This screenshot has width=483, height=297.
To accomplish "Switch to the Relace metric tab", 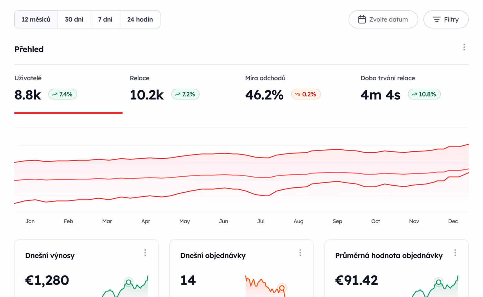I will tap(139, 78).
